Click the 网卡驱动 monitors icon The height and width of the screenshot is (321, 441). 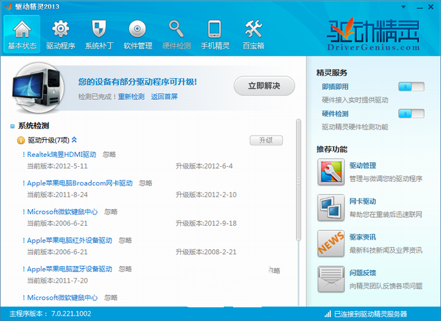[x=330, y=207]
